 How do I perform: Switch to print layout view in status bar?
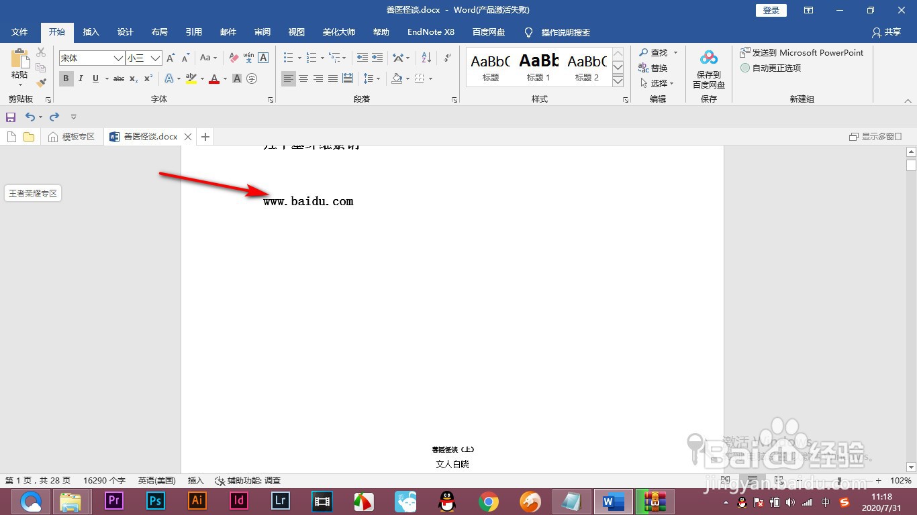click(753, 481)
